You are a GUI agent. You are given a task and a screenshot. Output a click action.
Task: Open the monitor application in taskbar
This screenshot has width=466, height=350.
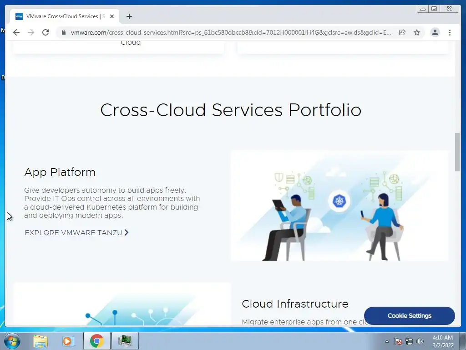click(125, 341)
